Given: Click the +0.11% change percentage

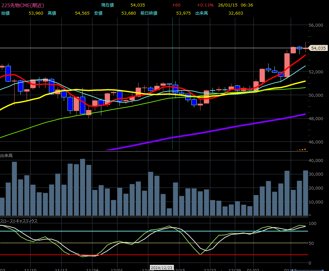Looking at the screenshot, I should pos(205,5).
